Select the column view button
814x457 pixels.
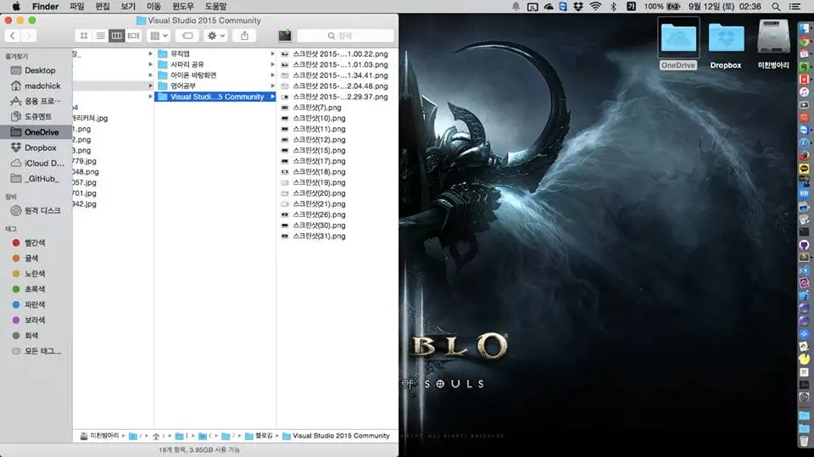117,36
